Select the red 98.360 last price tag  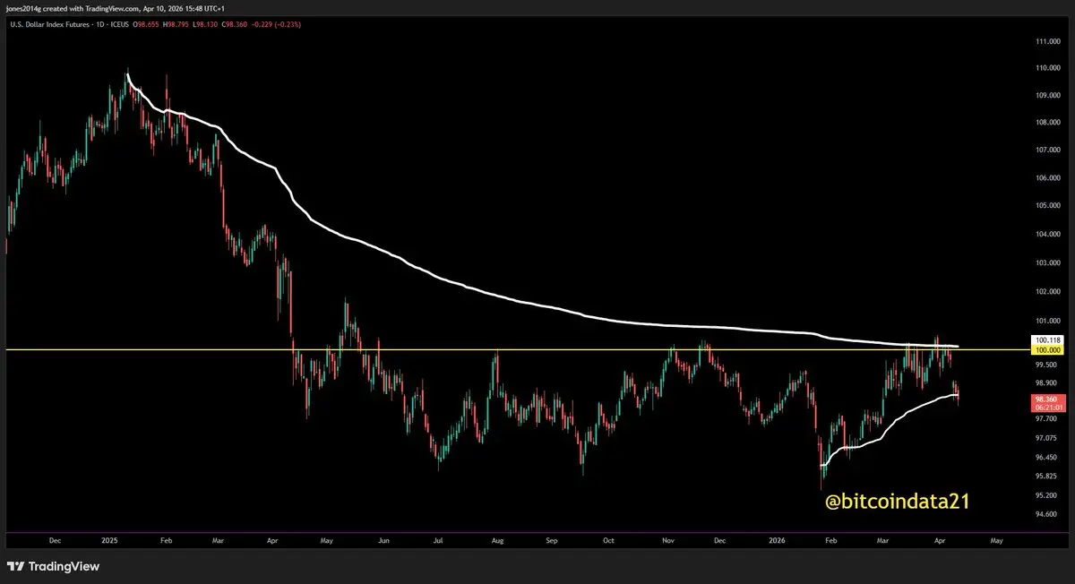[x=1046, y=398]
